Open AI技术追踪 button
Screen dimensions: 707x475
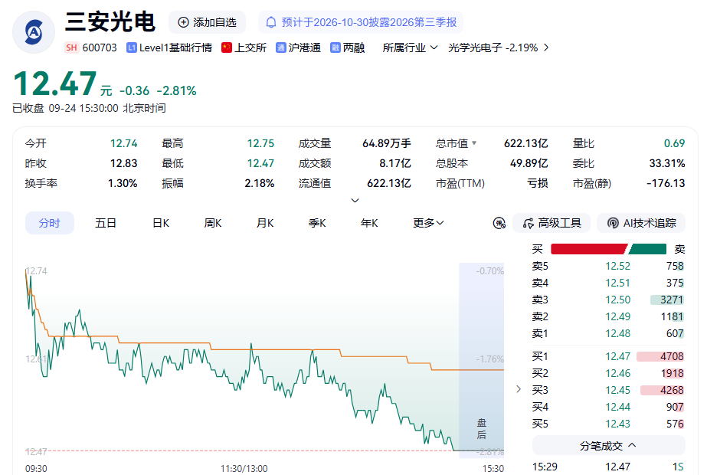[x=641, y=223]
